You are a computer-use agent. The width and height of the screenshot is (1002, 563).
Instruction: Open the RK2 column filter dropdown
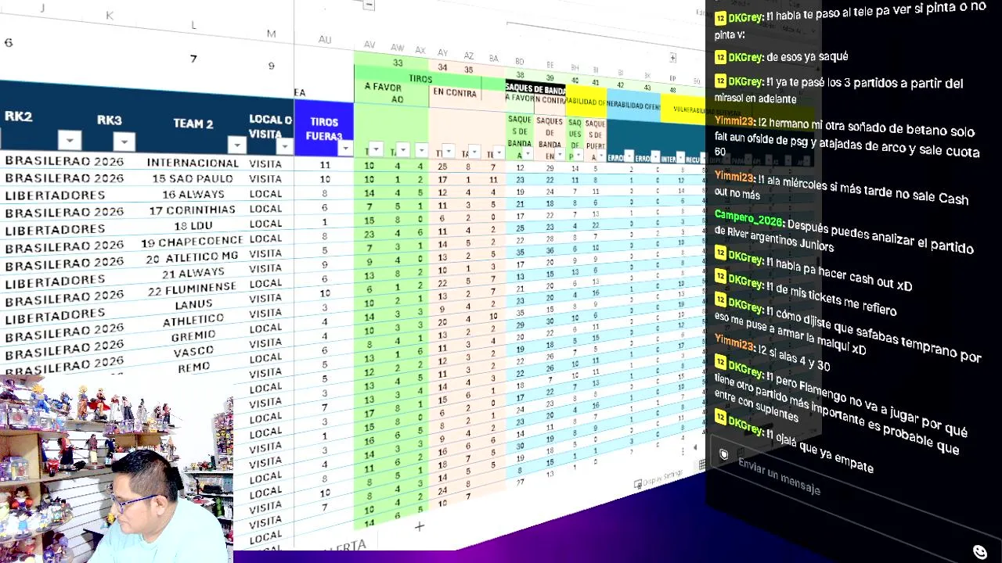coord(70,141)
